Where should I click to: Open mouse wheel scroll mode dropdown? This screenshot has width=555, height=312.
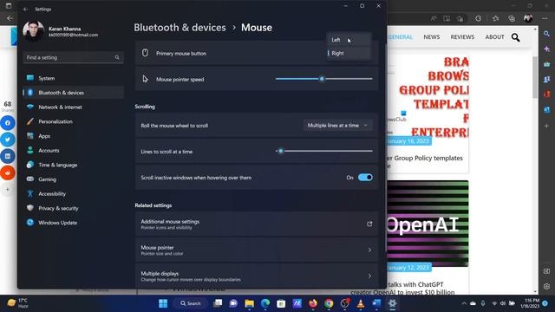[338, 125]
